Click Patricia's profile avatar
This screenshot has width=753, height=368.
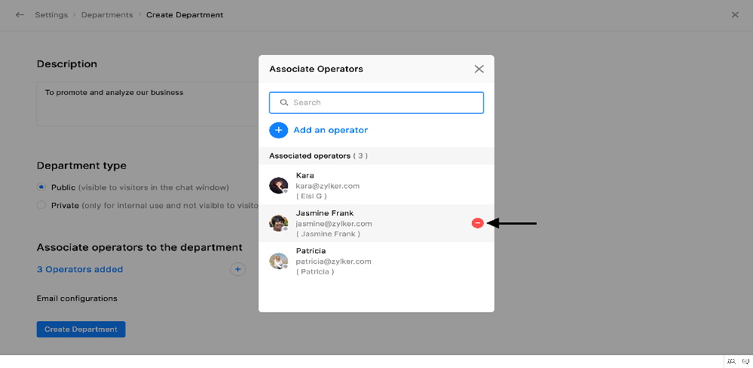(x=279, y=261)
